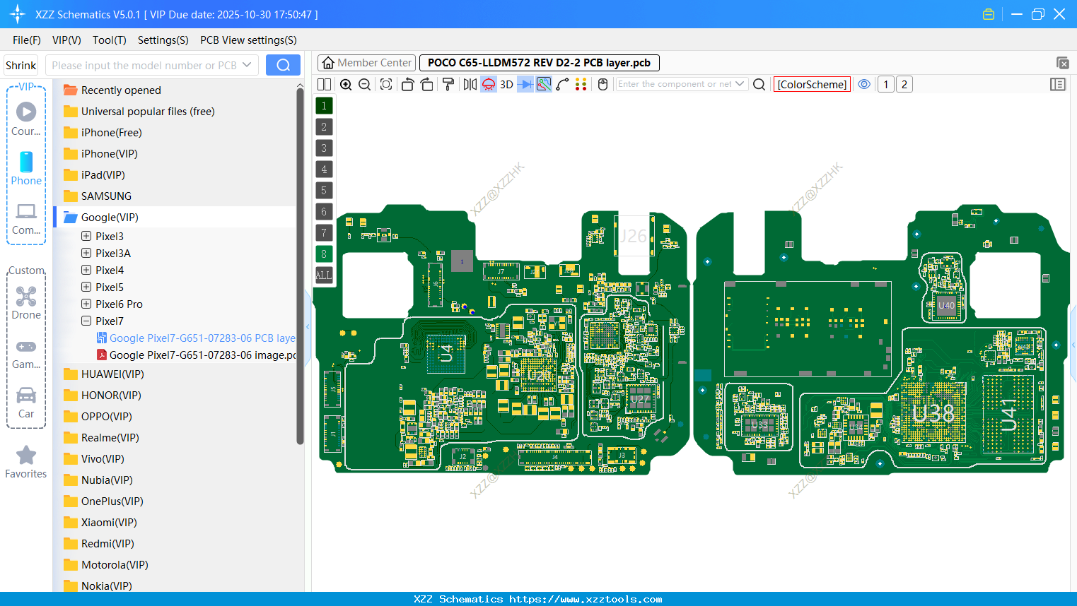Collapse the left panel splitter arrow
The height and width of the screenshot is (606, 1077).
pos(308,326)
